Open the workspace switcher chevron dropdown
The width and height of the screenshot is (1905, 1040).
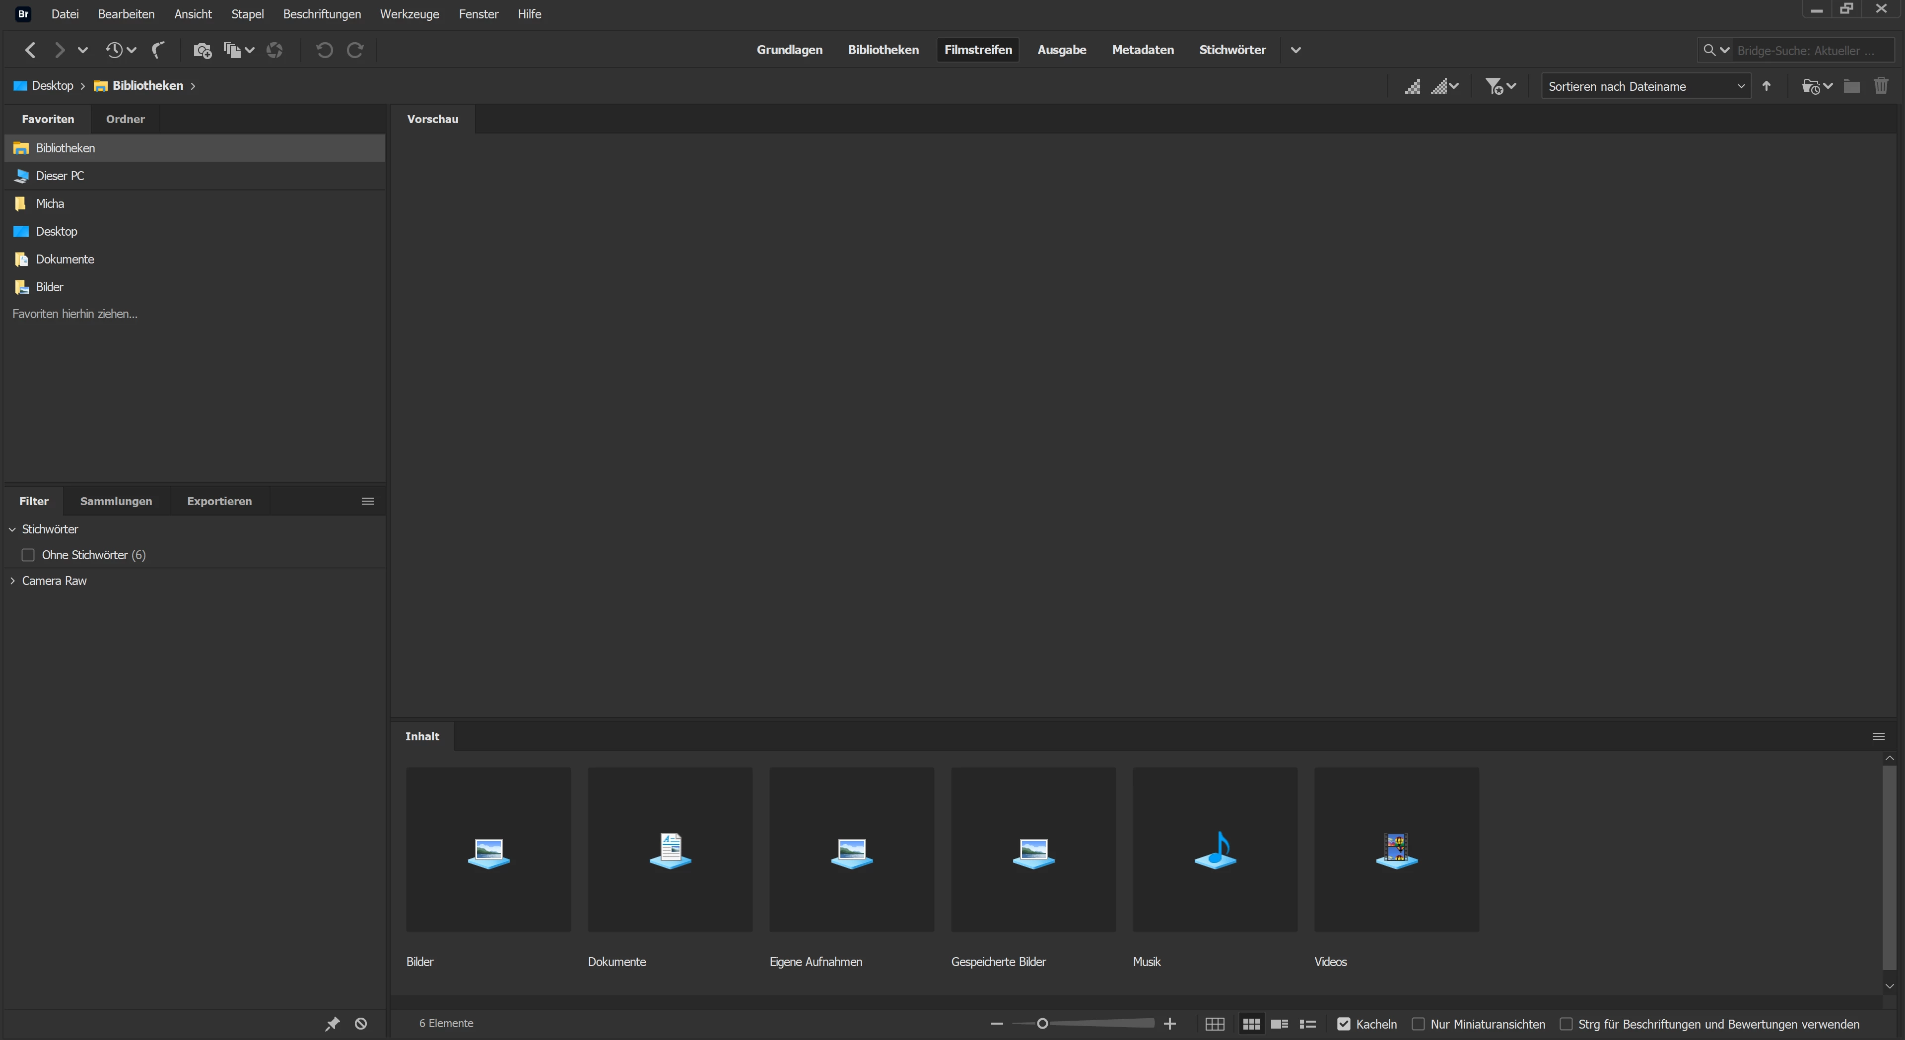pos(1295,50)
